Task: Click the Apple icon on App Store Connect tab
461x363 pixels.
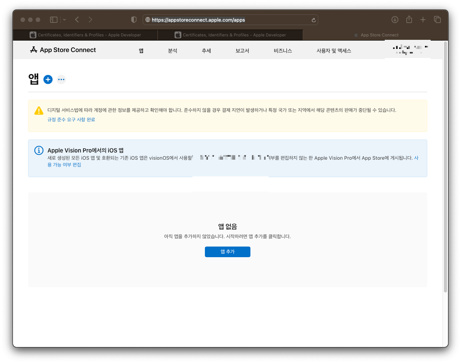Action: tap(356, 35)
